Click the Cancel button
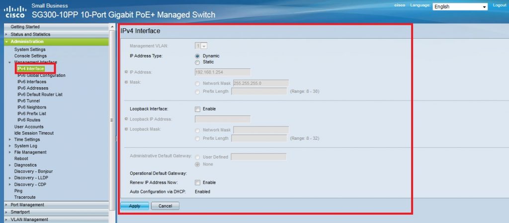Screen dimensions: 509x223 point(165,206)
